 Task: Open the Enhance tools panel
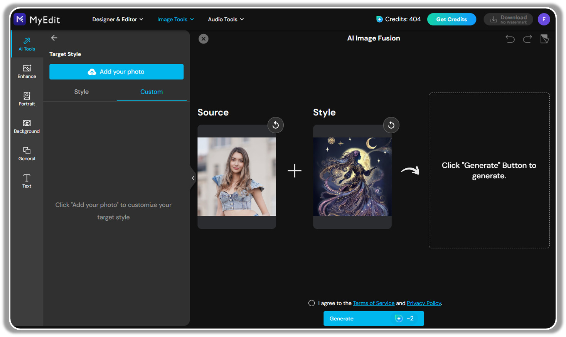27,71
